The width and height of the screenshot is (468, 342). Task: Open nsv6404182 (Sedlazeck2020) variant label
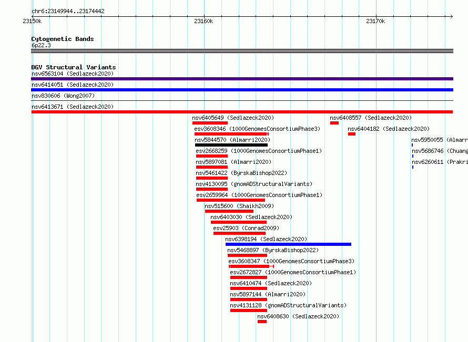pos(389,129)
